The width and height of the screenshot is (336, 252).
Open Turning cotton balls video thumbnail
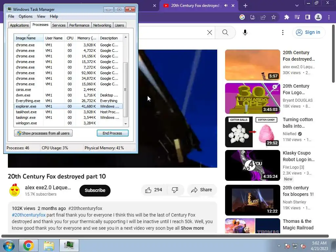point(253,132)
